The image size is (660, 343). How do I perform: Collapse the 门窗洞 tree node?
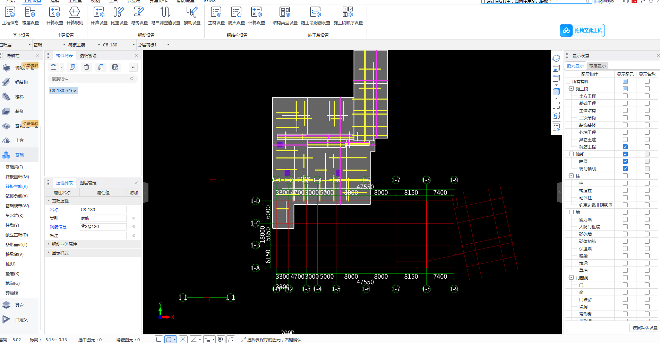[x=571, y=278]
